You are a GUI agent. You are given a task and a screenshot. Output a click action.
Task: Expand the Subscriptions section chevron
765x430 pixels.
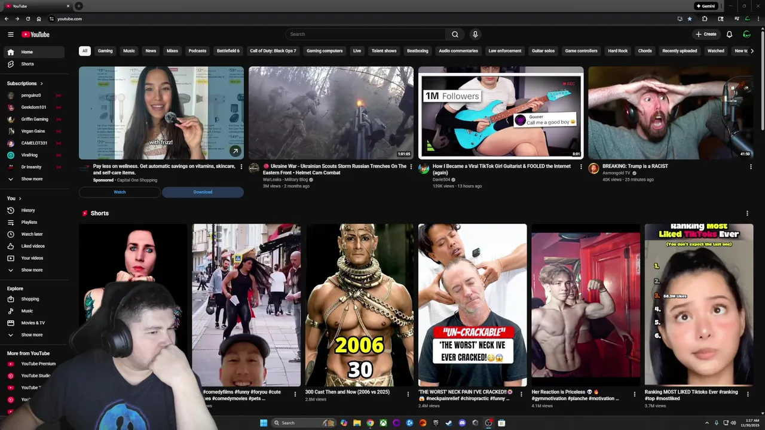pos(41,84)
